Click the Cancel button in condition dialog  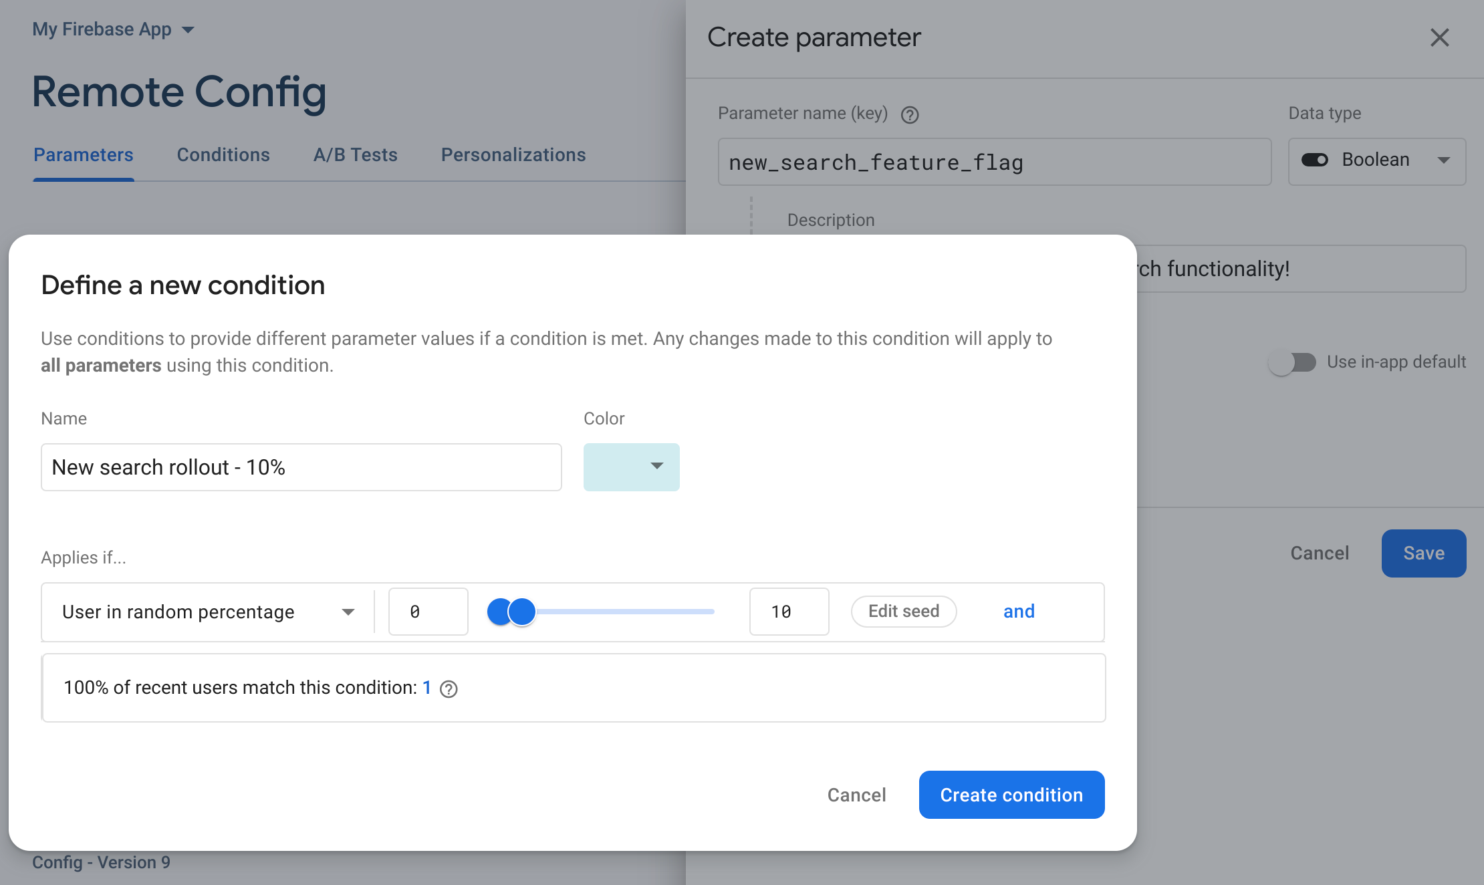tap(856, 794)
